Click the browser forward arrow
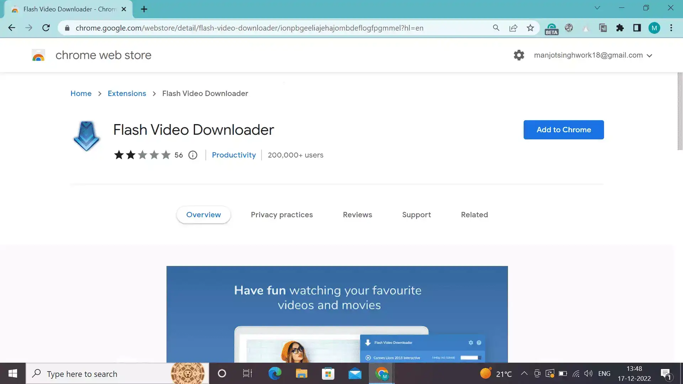Screen dimensions: 683x384 [29, 28]
